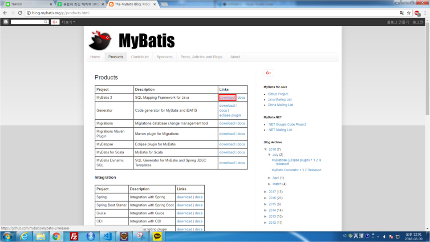Click the MyBatis ninja bird logo

(x=100, y=40)
